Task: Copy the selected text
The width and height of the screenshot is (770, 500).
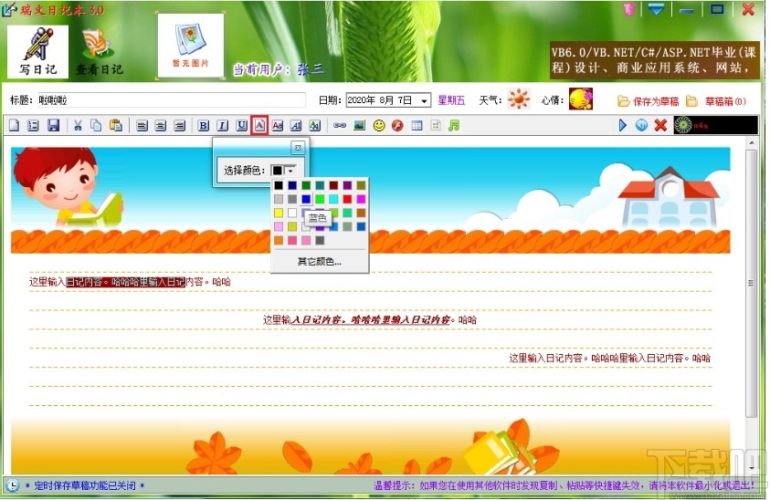Action: (96, 126)
